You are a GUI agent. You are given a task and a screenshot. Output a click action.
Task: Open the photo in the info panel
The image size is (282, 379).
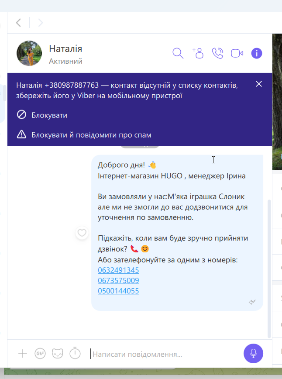(x=277, y=102)
